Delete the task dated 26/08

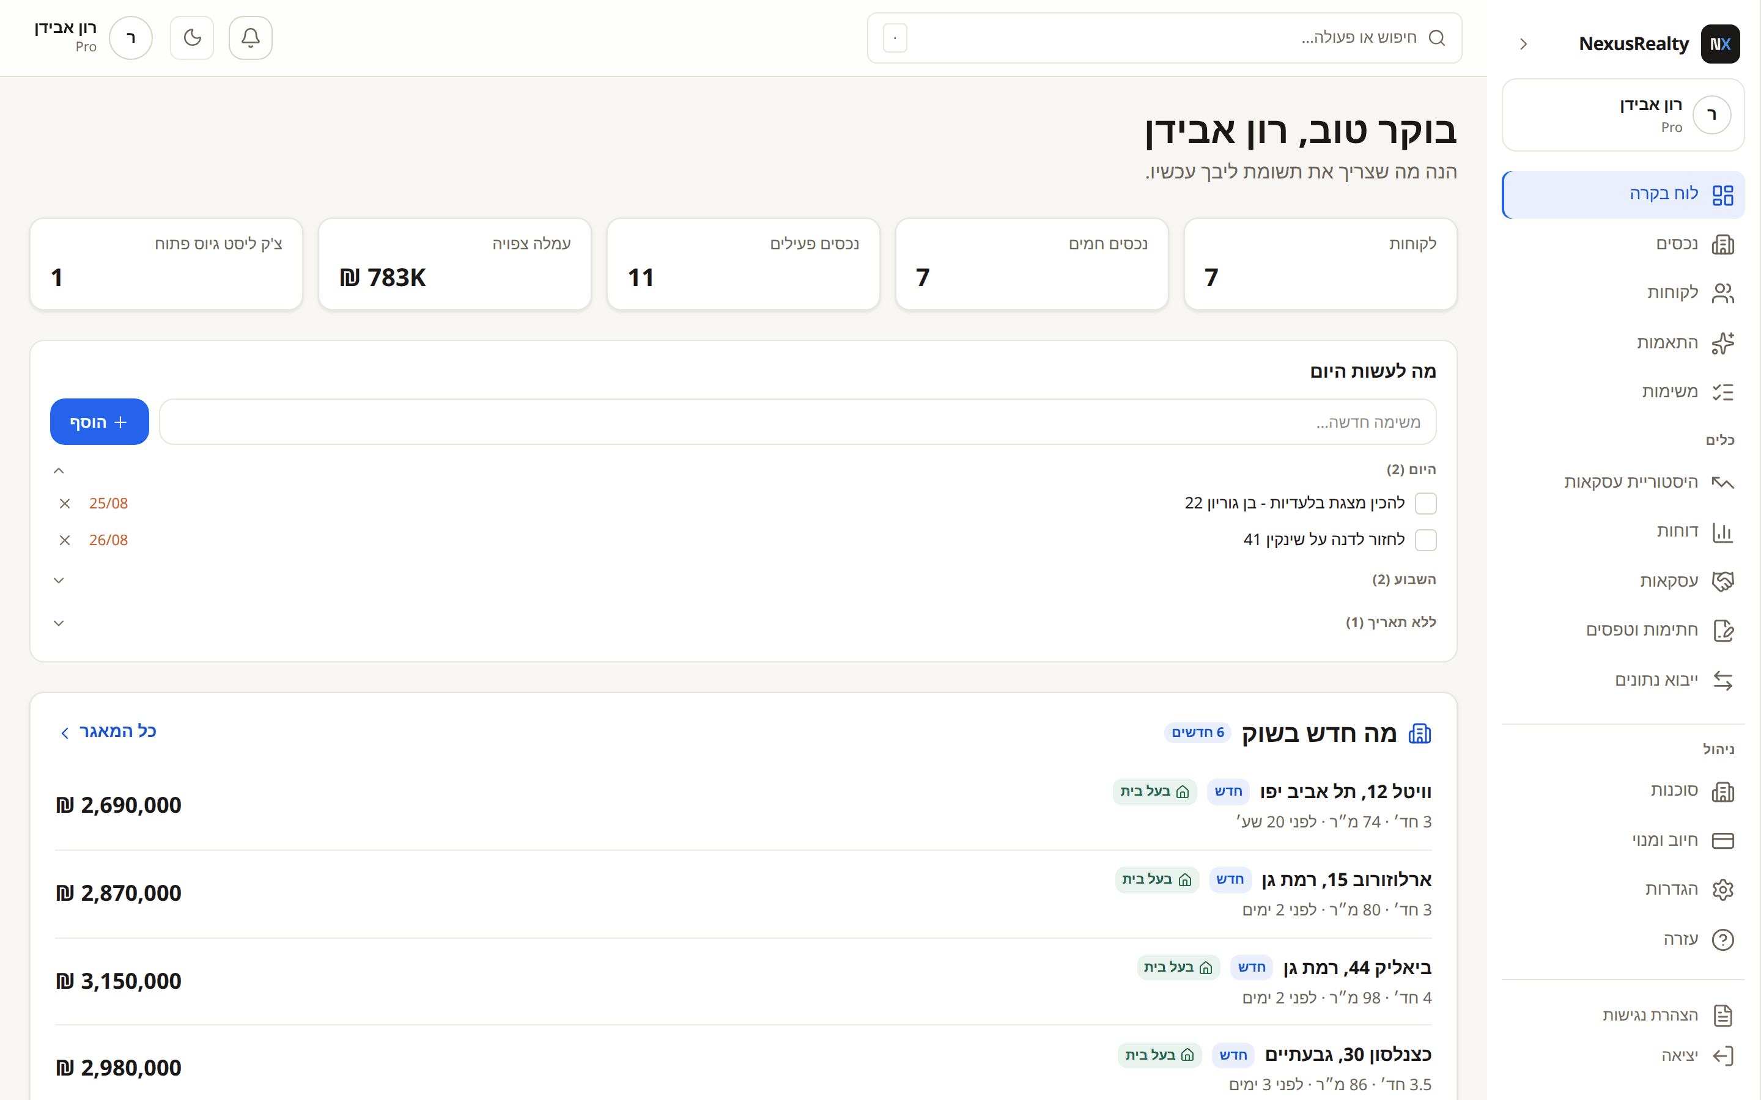click(x=65, y=541)
